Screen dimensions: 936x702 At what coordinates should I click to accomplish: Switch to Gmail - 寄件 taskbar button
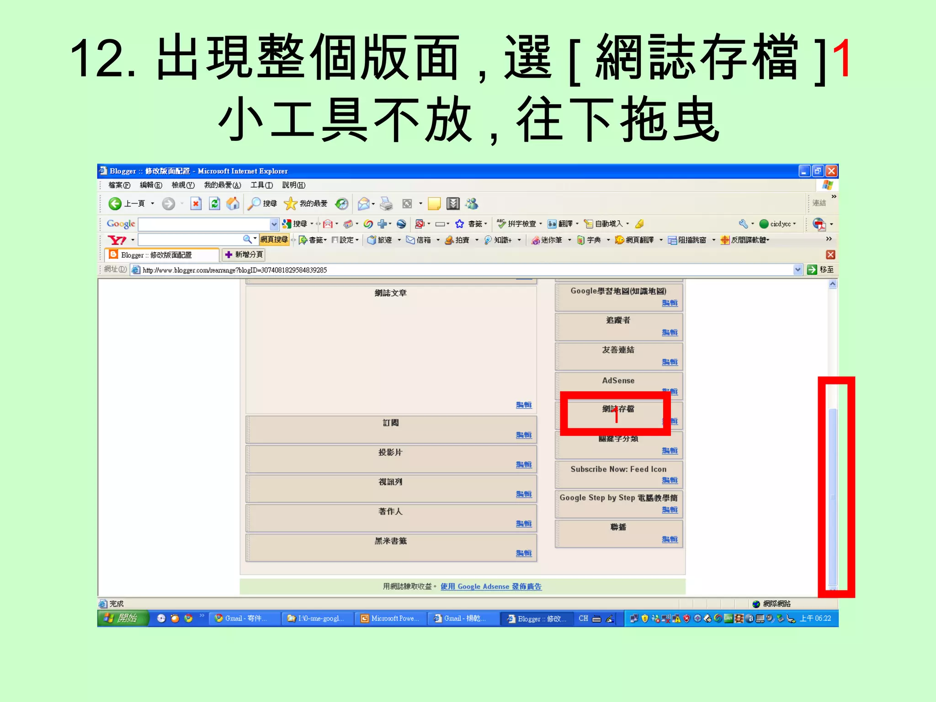(x=245, y=618)
